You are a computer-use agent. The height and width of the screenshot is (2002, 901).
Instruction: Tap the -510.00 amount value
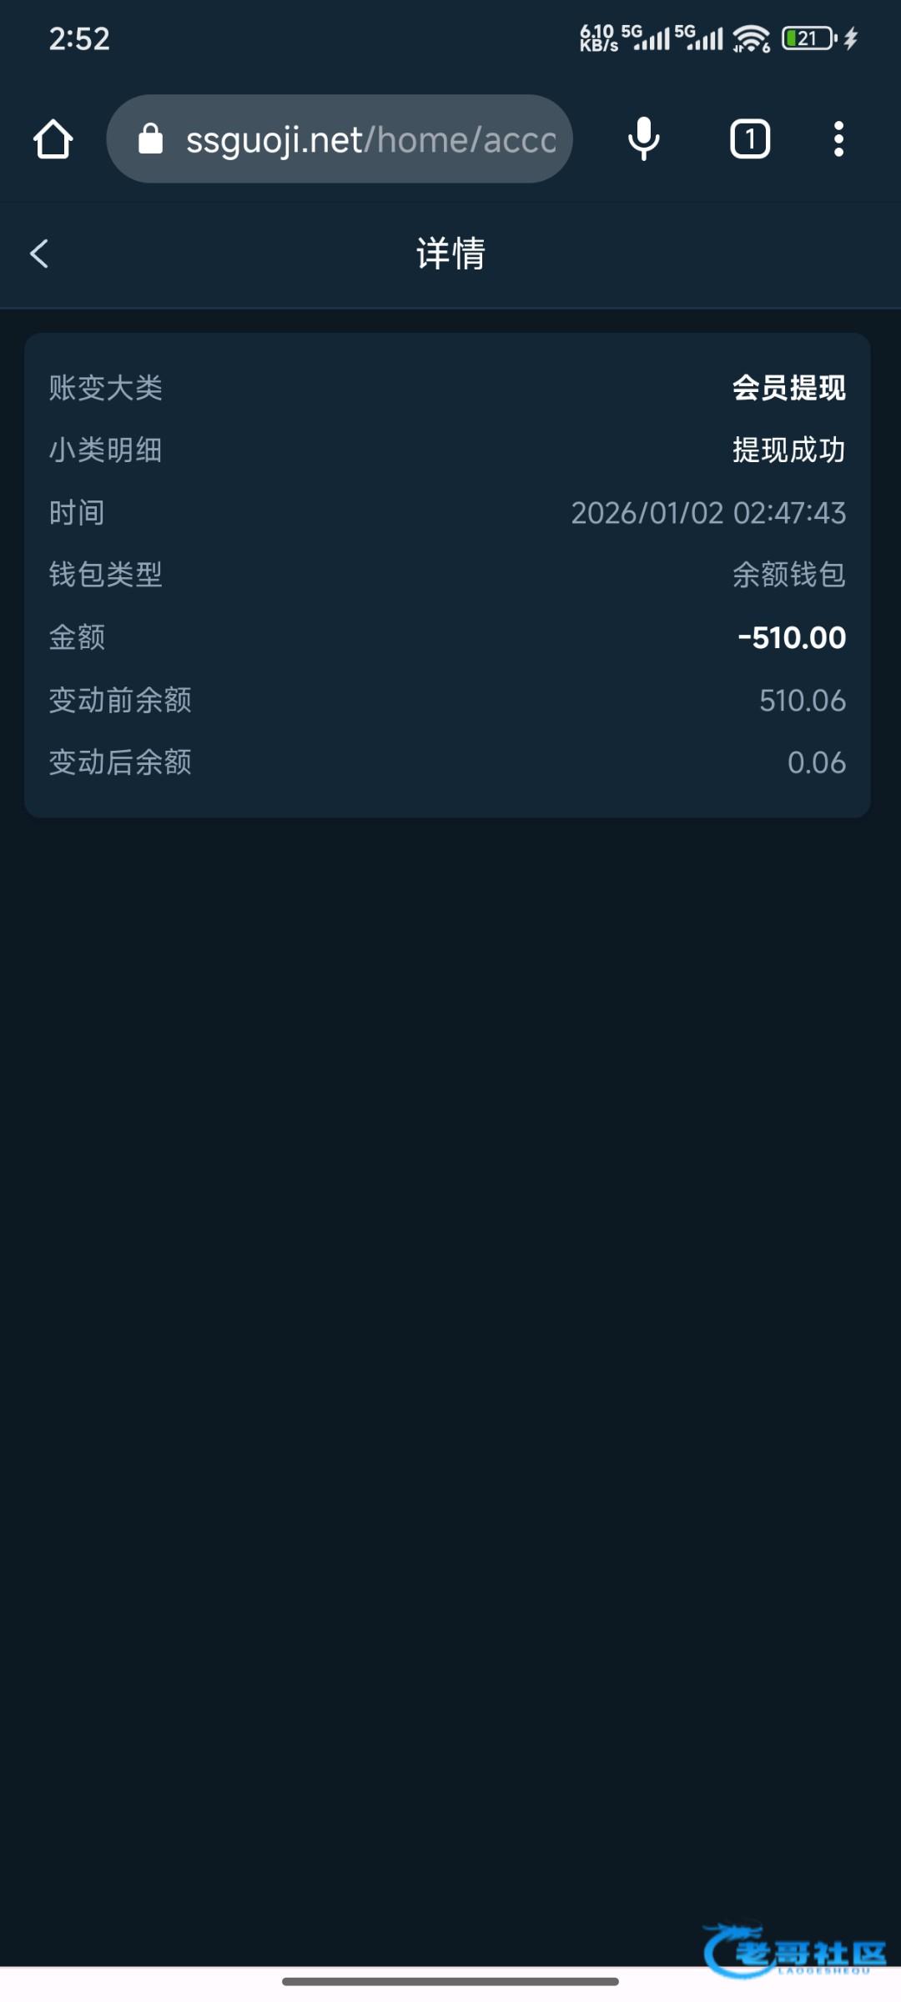pyautogui.click(x=791, y=638)
